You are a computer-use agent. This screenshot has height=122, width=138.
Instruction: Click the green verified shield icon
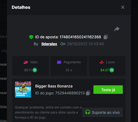tap(31, 37)
